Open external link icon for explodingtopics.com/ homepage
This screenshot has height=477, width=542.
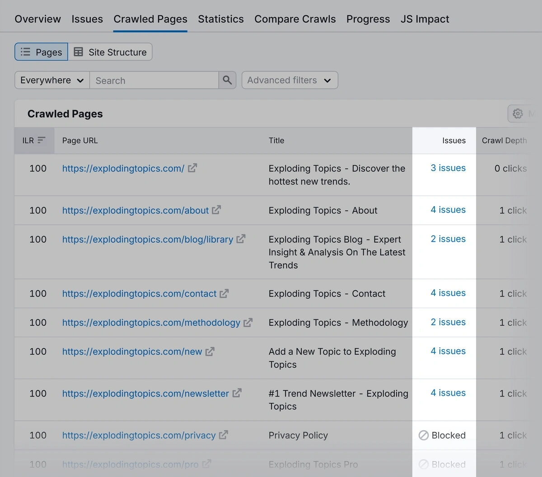[x=192, y=168]
